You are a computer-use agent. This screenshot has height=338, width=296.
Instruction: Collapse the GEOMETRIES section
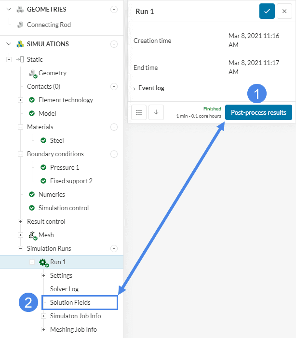coord(8,9)
